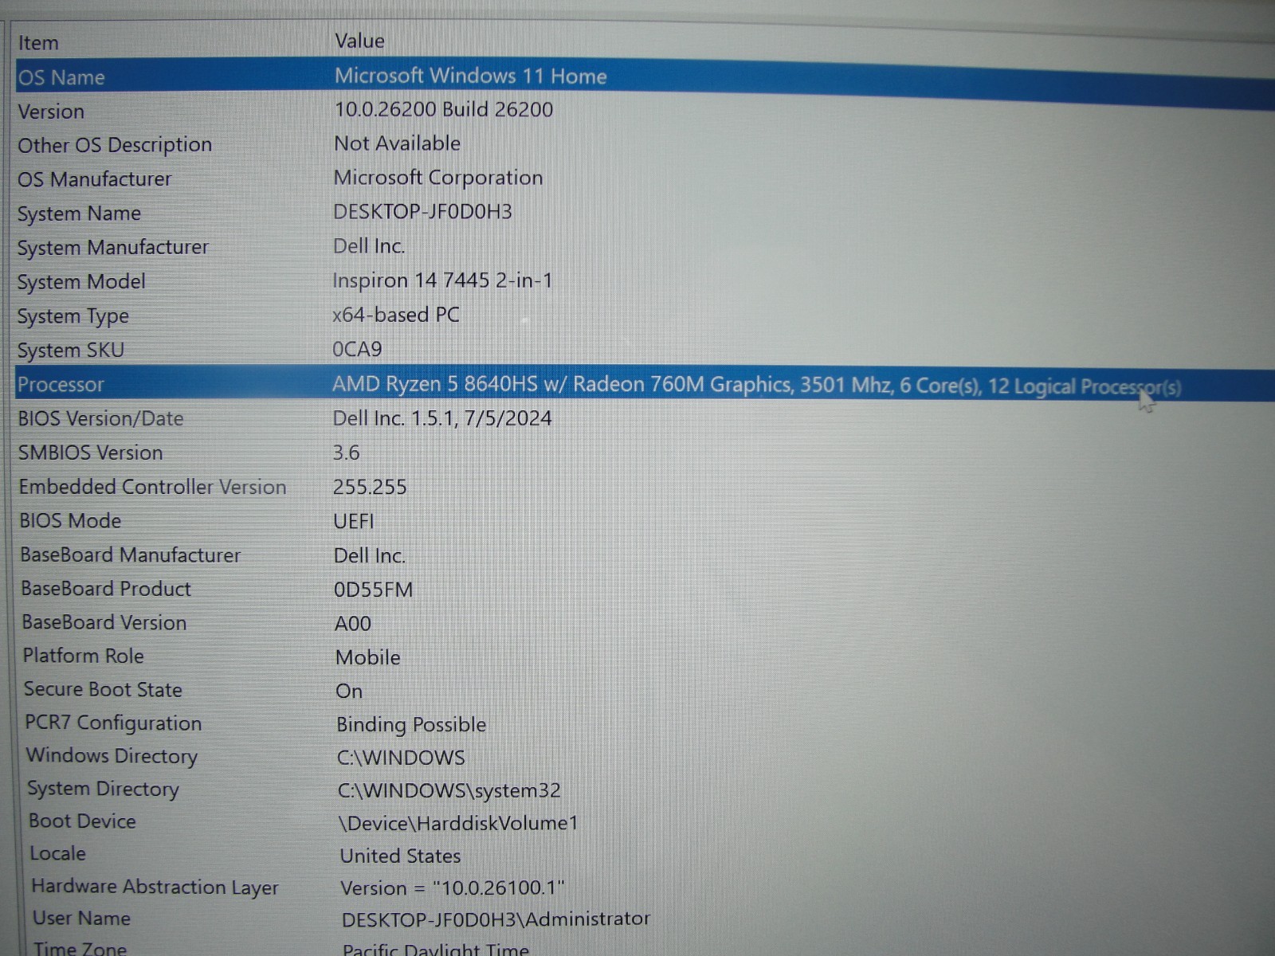
Task: Select the System Type row
Action: [73, 316]
